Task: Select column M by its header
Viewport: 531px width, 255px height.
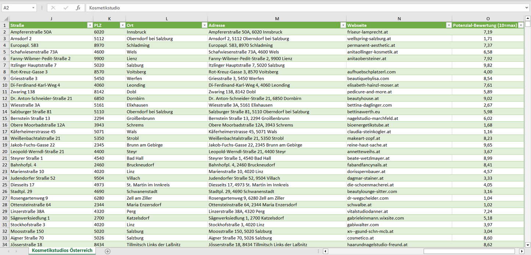Action: (x=277, y=18)
